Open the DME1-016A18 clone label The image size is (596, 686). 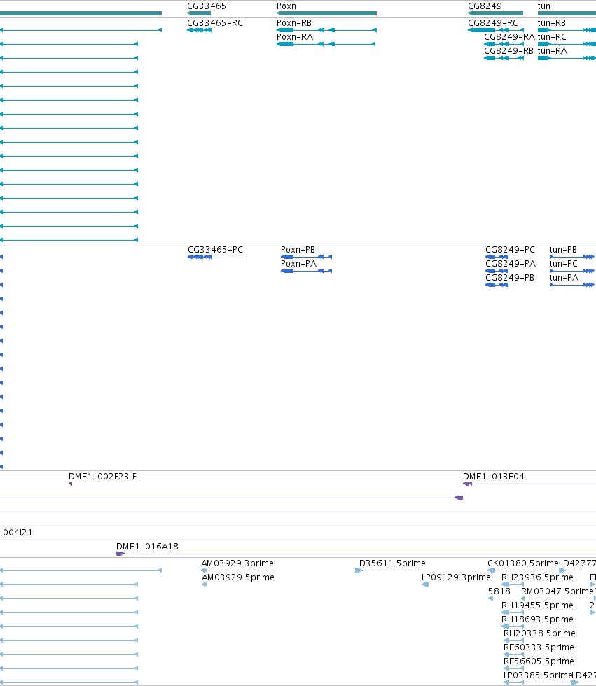pyautogui.click(x=147, y=547)
